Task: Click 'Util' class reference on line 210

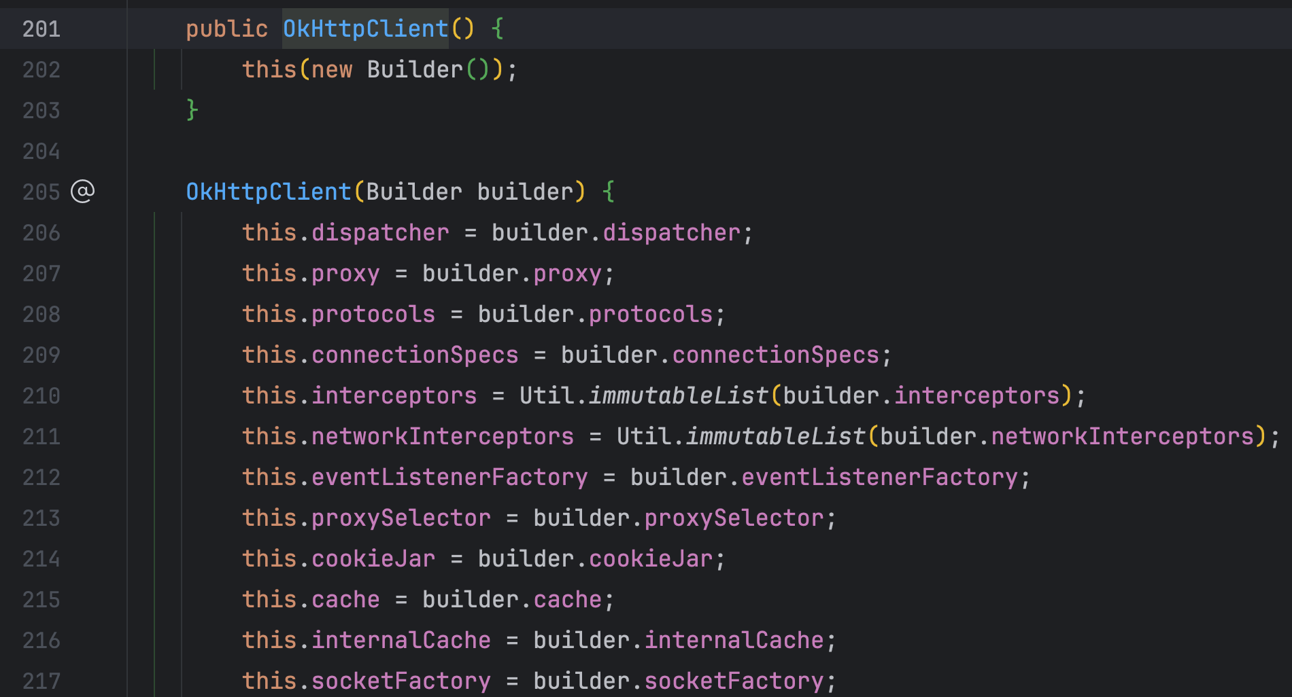Action: click(547, 395)
